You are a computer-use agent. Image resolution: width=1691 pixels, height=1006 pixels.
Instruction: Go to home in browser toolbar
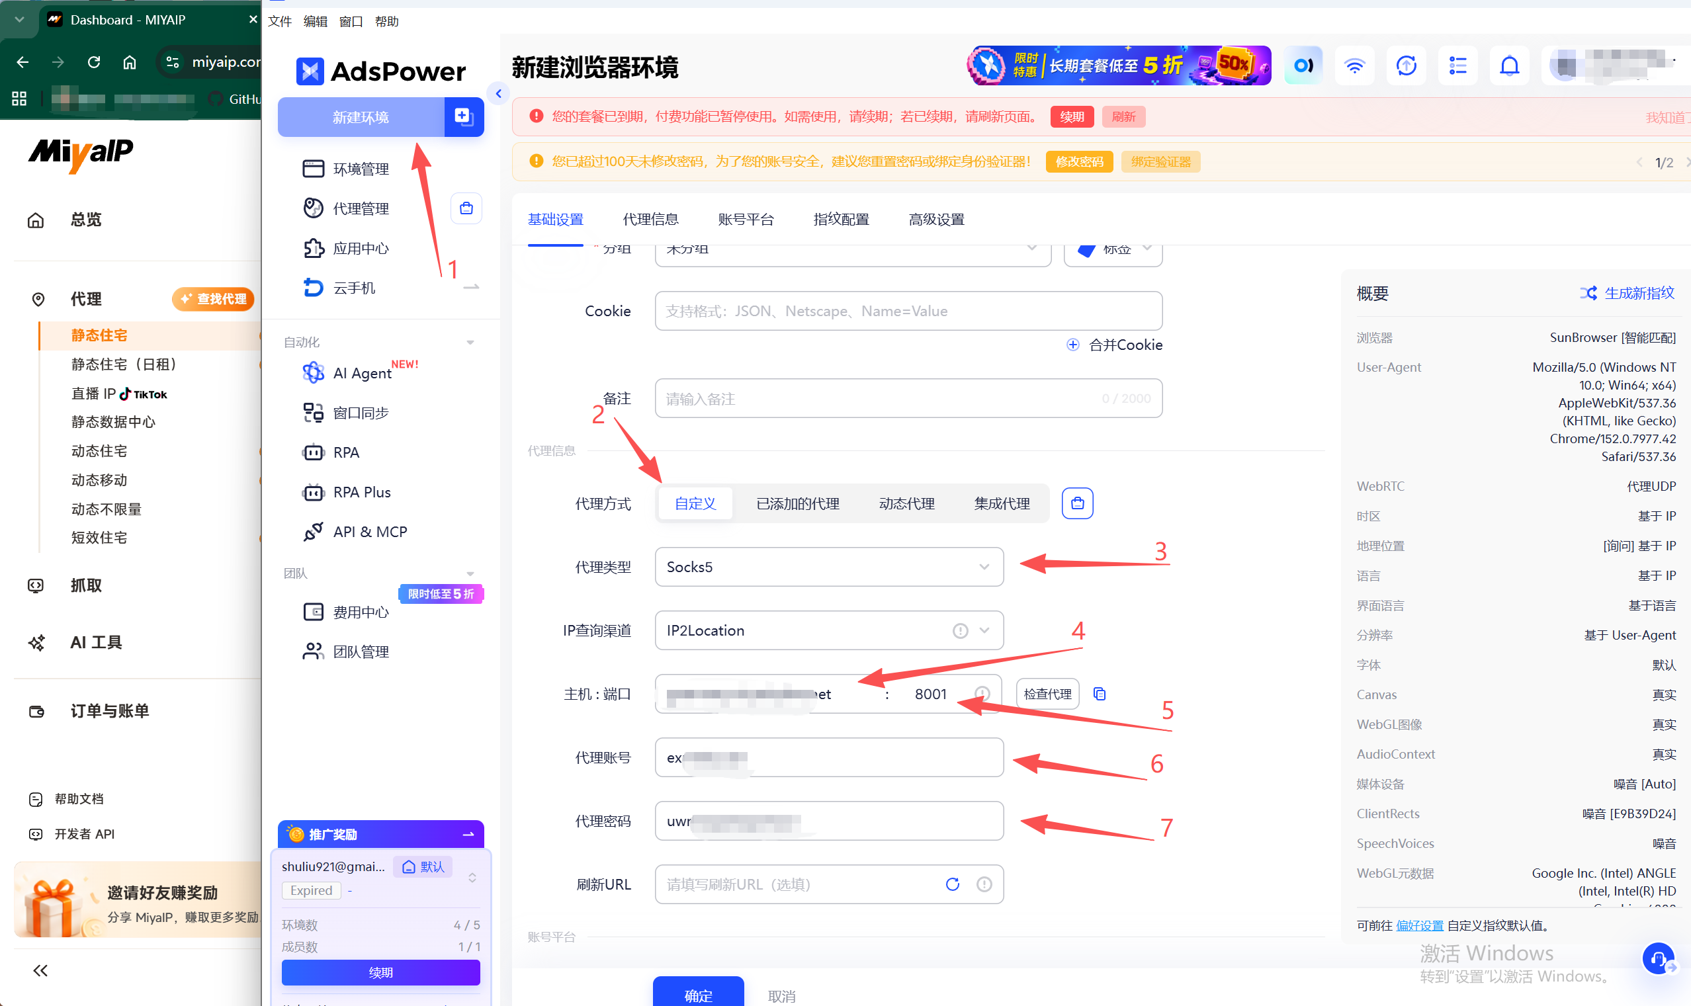[x=130, y=62]
